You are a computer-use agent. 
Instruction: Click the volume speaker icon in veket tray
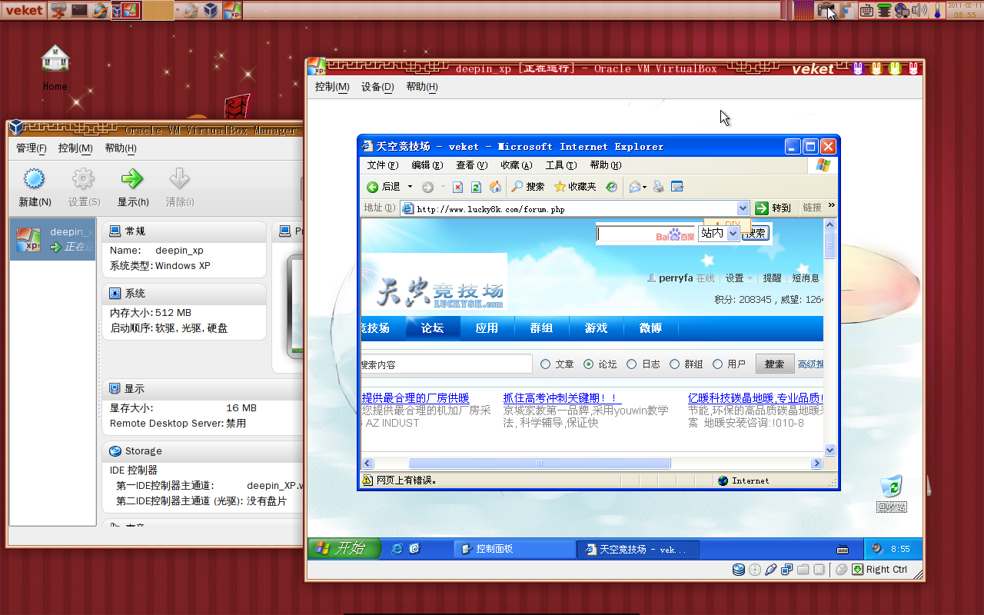click(921, 11)
